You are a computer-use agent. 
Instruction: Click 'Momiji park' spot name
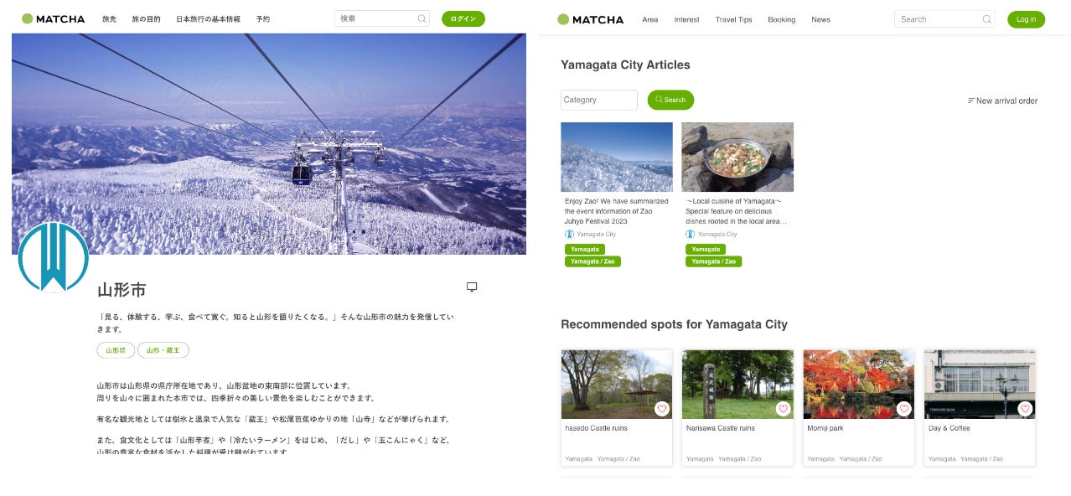pos(825,428)
